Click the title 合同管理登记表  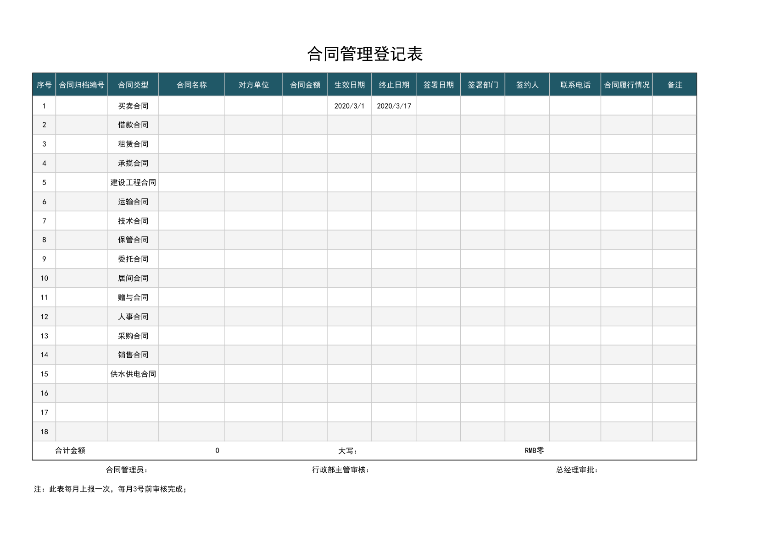[365, 54]
